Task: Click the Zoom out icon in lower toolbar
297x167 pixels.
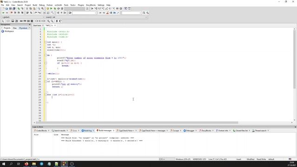Action: pyautogui.click(x=52, y=21)
